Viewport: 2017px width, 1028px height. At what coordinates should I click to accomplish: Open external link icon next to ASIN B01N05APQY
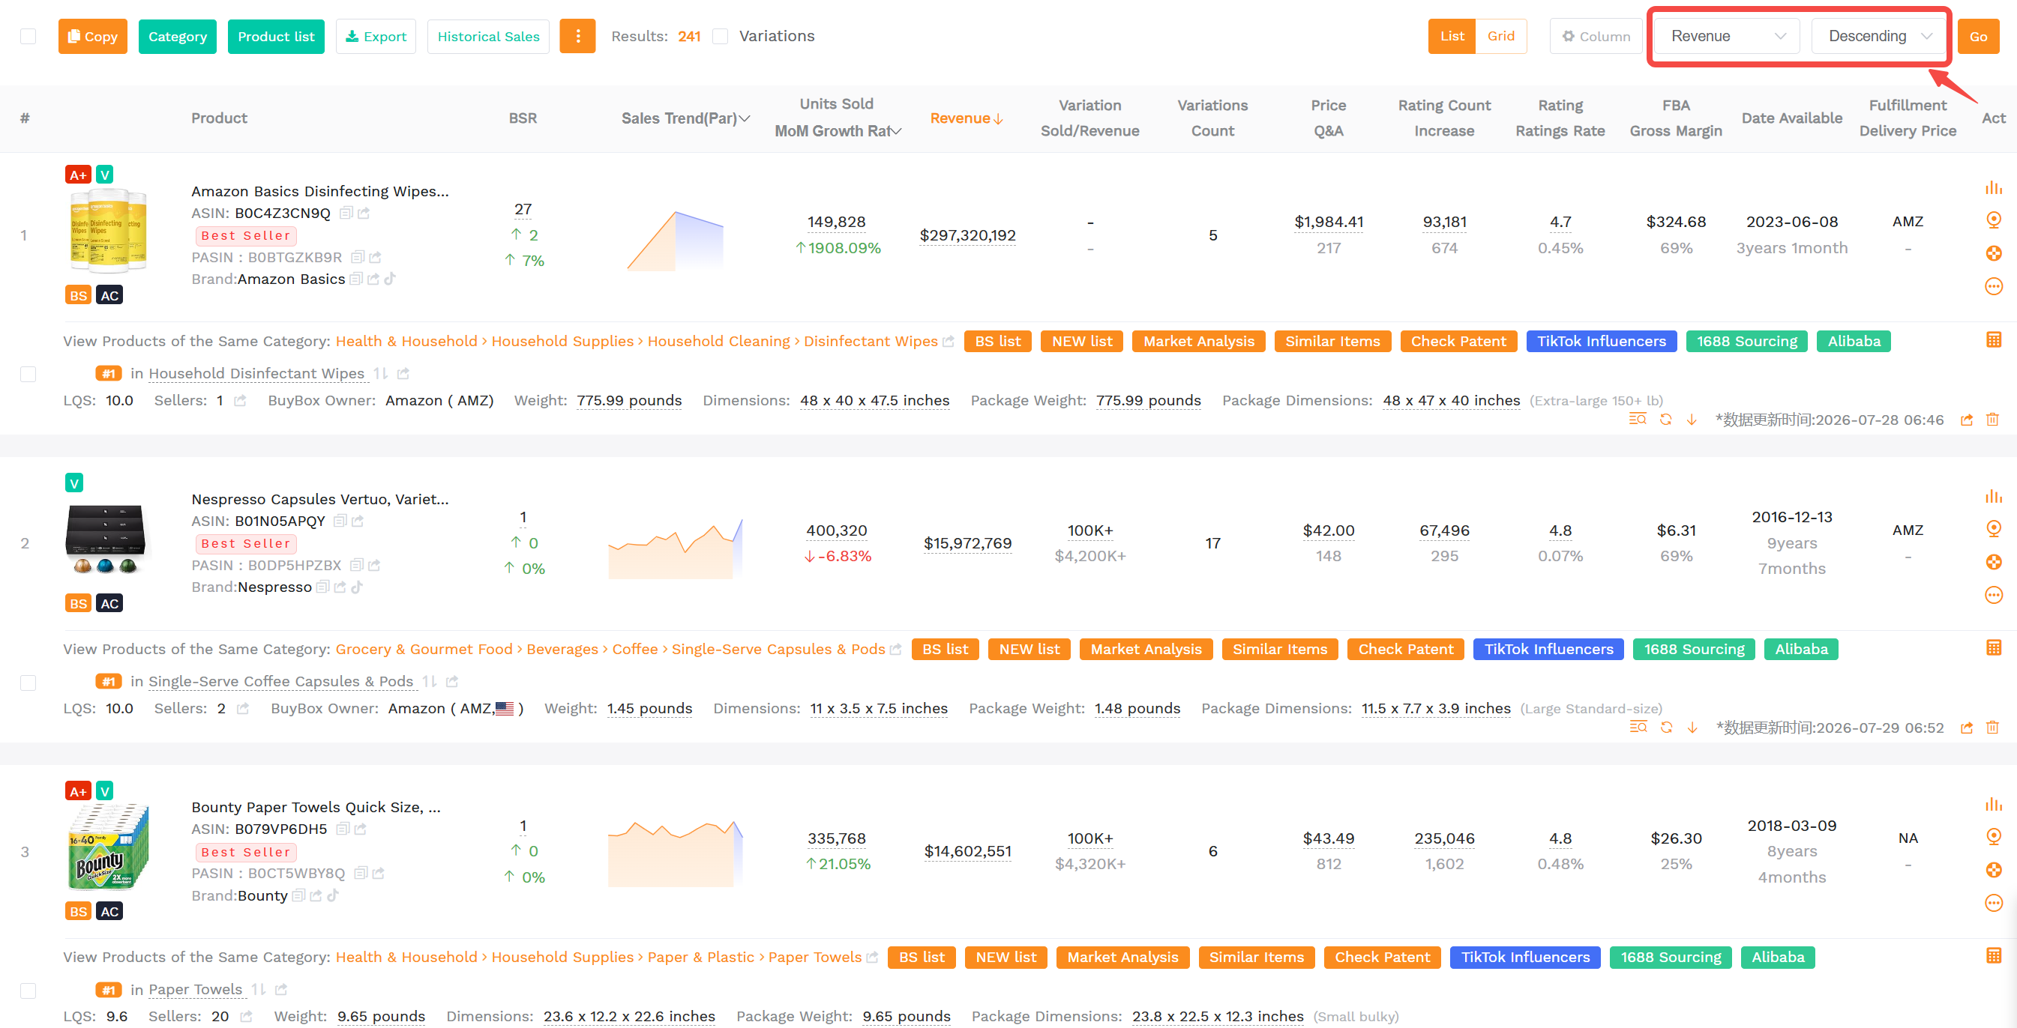click(x=358, y=521)
